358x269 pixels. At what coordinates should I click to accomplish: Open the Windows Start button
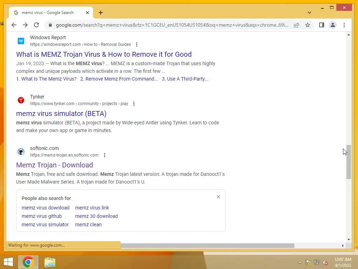[x=8, y=262]
